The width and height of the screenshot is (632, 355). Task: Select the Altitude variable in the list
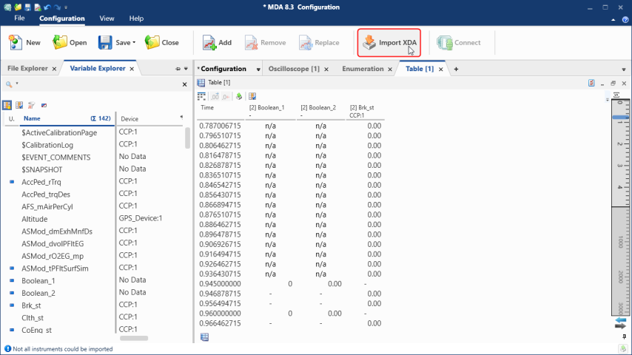35,219
